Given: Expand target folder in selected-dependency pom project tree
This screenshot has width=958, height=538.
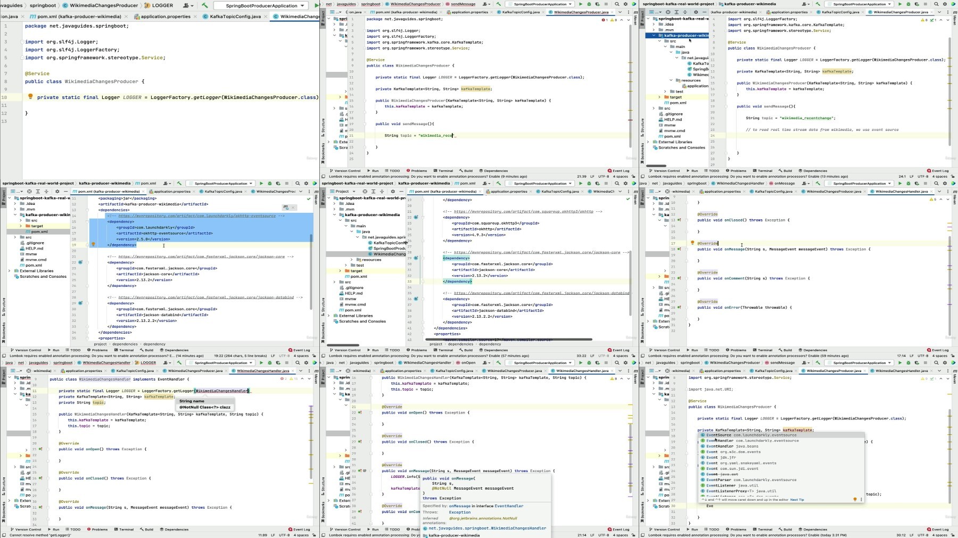Looking at the screenshot, I should click(20, 226).
